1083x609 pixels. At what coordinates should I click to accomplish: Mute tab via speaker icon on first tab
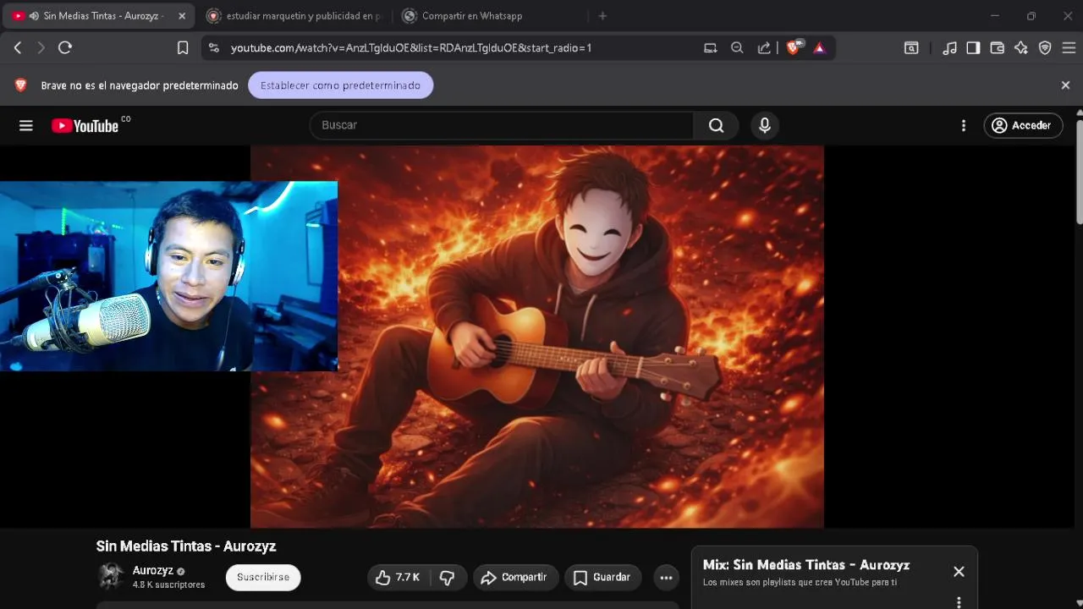[x=34, y=16]
